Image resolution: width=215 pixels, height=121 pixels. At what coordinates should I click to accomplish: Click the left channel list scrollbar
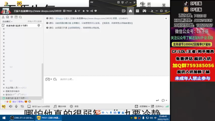(x=42, y=81)
